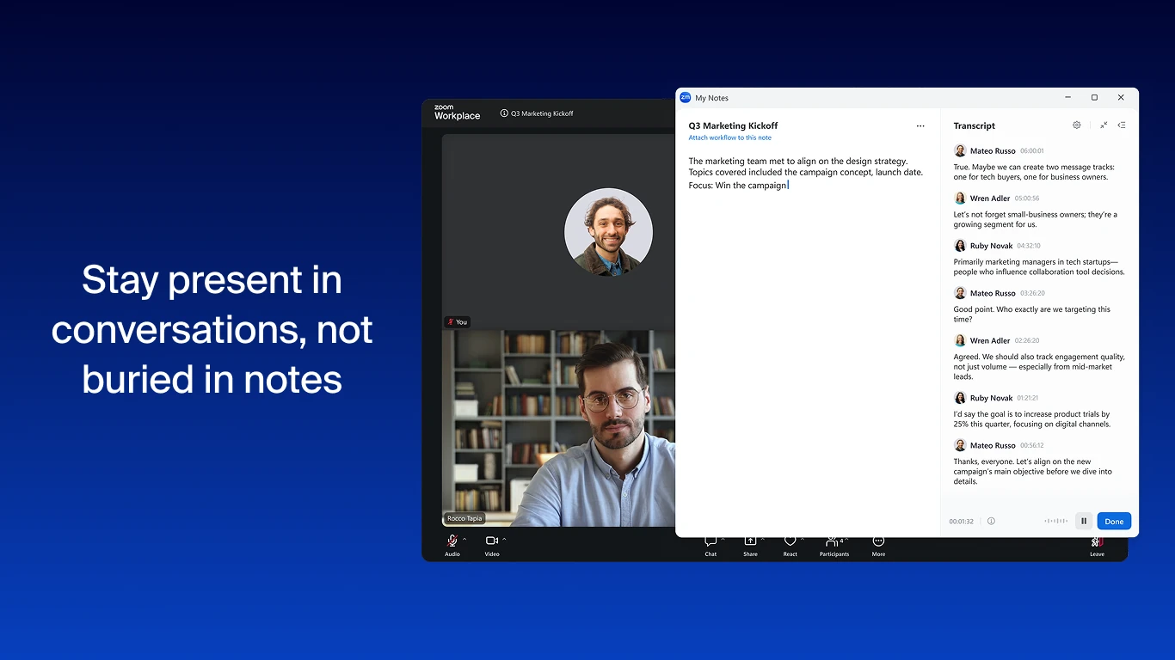Pause the note recording

coord(1084,521)
